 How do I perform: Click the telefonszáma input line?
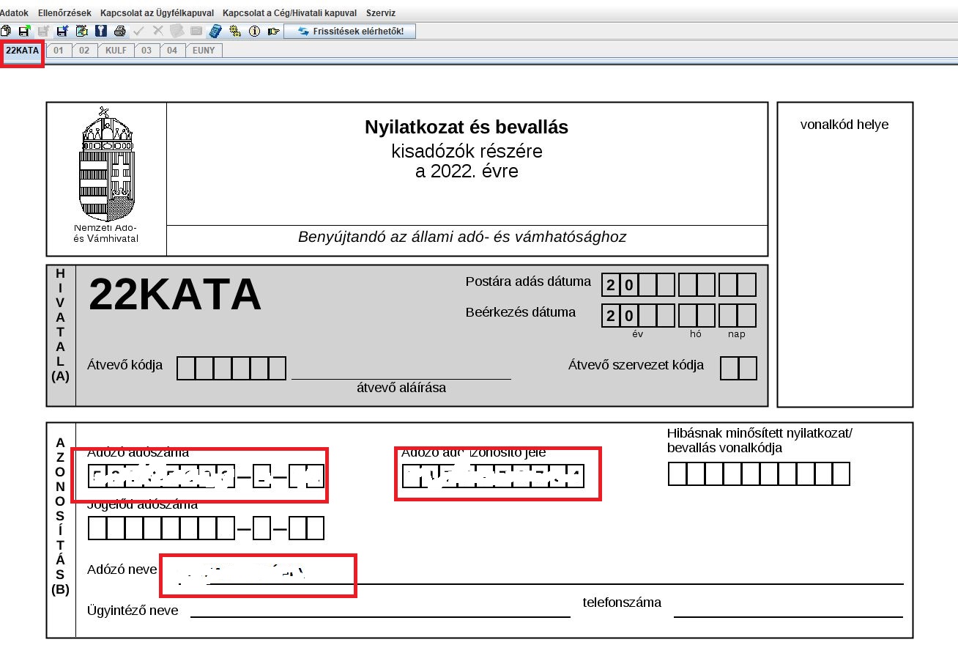(789, 610)
